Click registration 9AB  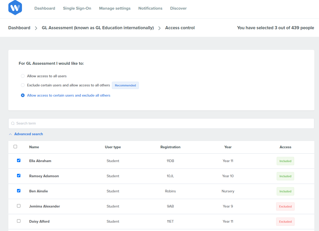point(170,206)
